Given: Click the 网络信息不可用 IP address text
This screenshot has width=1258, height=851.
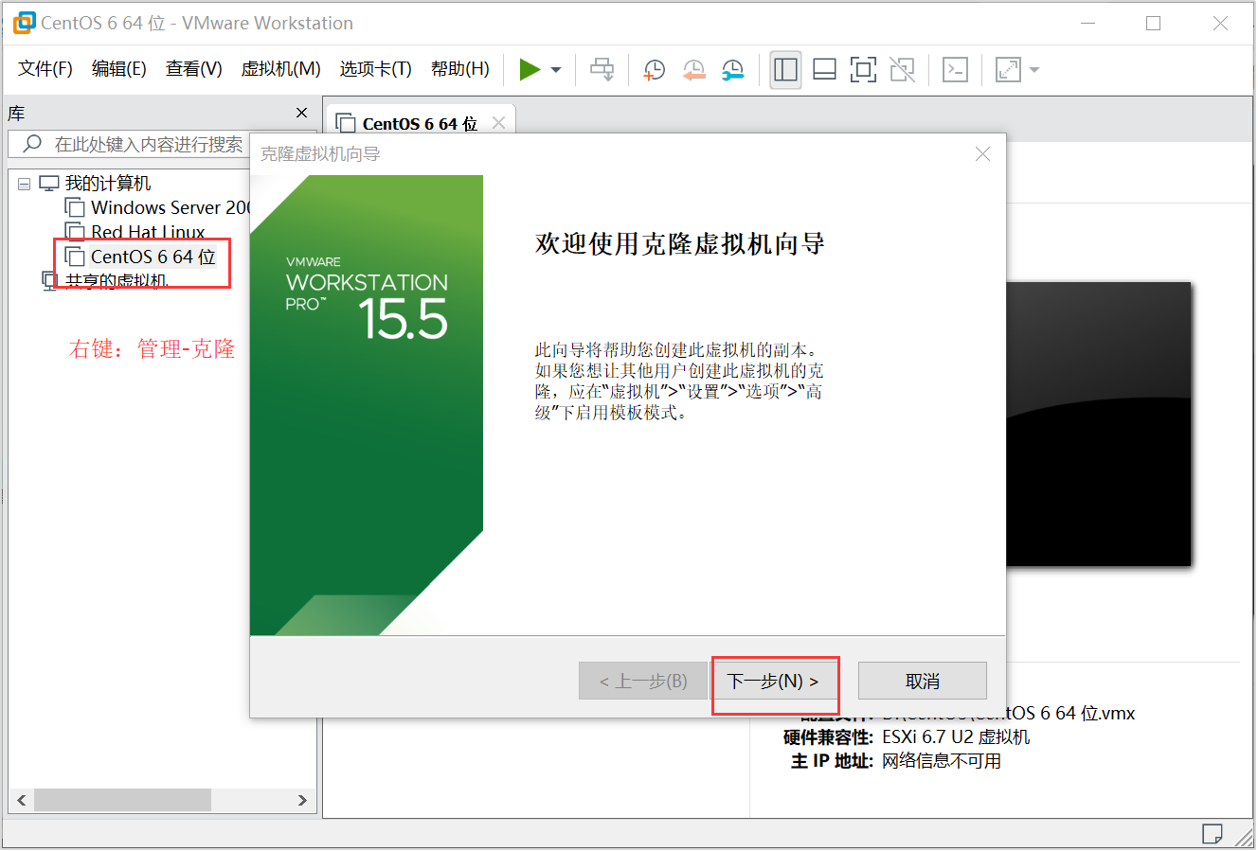Looking at the screenshot, I should 942,761.
